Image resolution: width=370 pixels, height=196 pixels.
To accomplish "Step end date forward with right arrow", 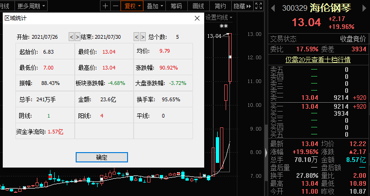I will tap(142, 37).
